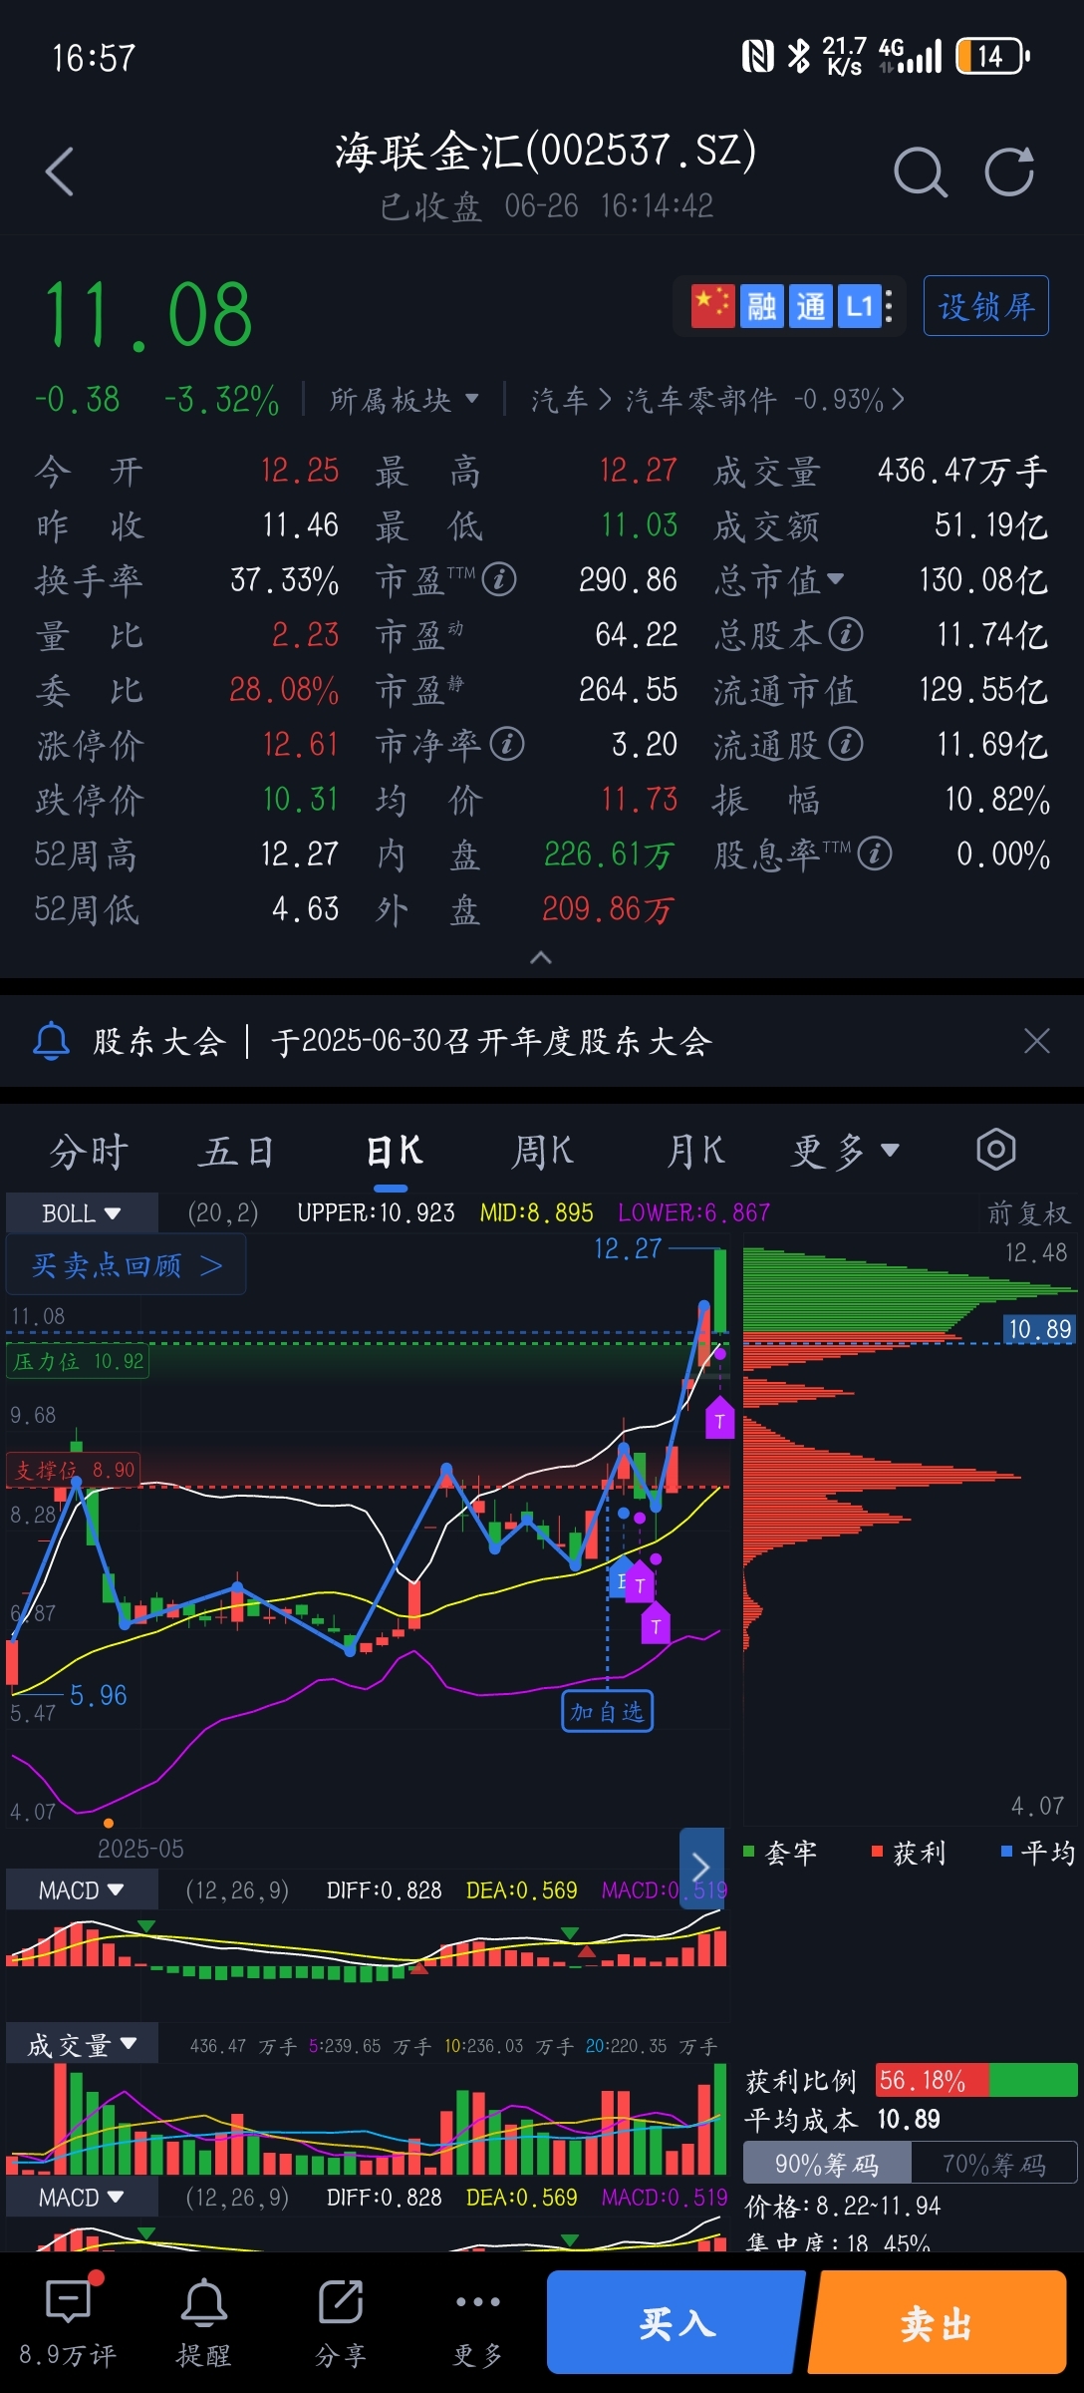Open info icon next to 股息率TTM
This screenshot has width=1084, height=2393.
coord(875,854)
